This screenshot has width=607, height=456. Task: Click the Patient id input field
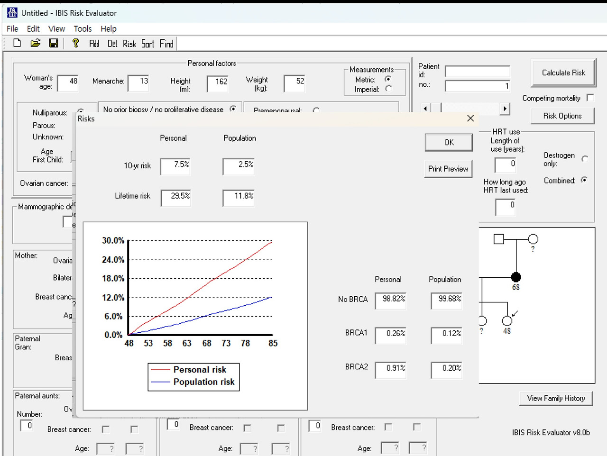point(478,72)
